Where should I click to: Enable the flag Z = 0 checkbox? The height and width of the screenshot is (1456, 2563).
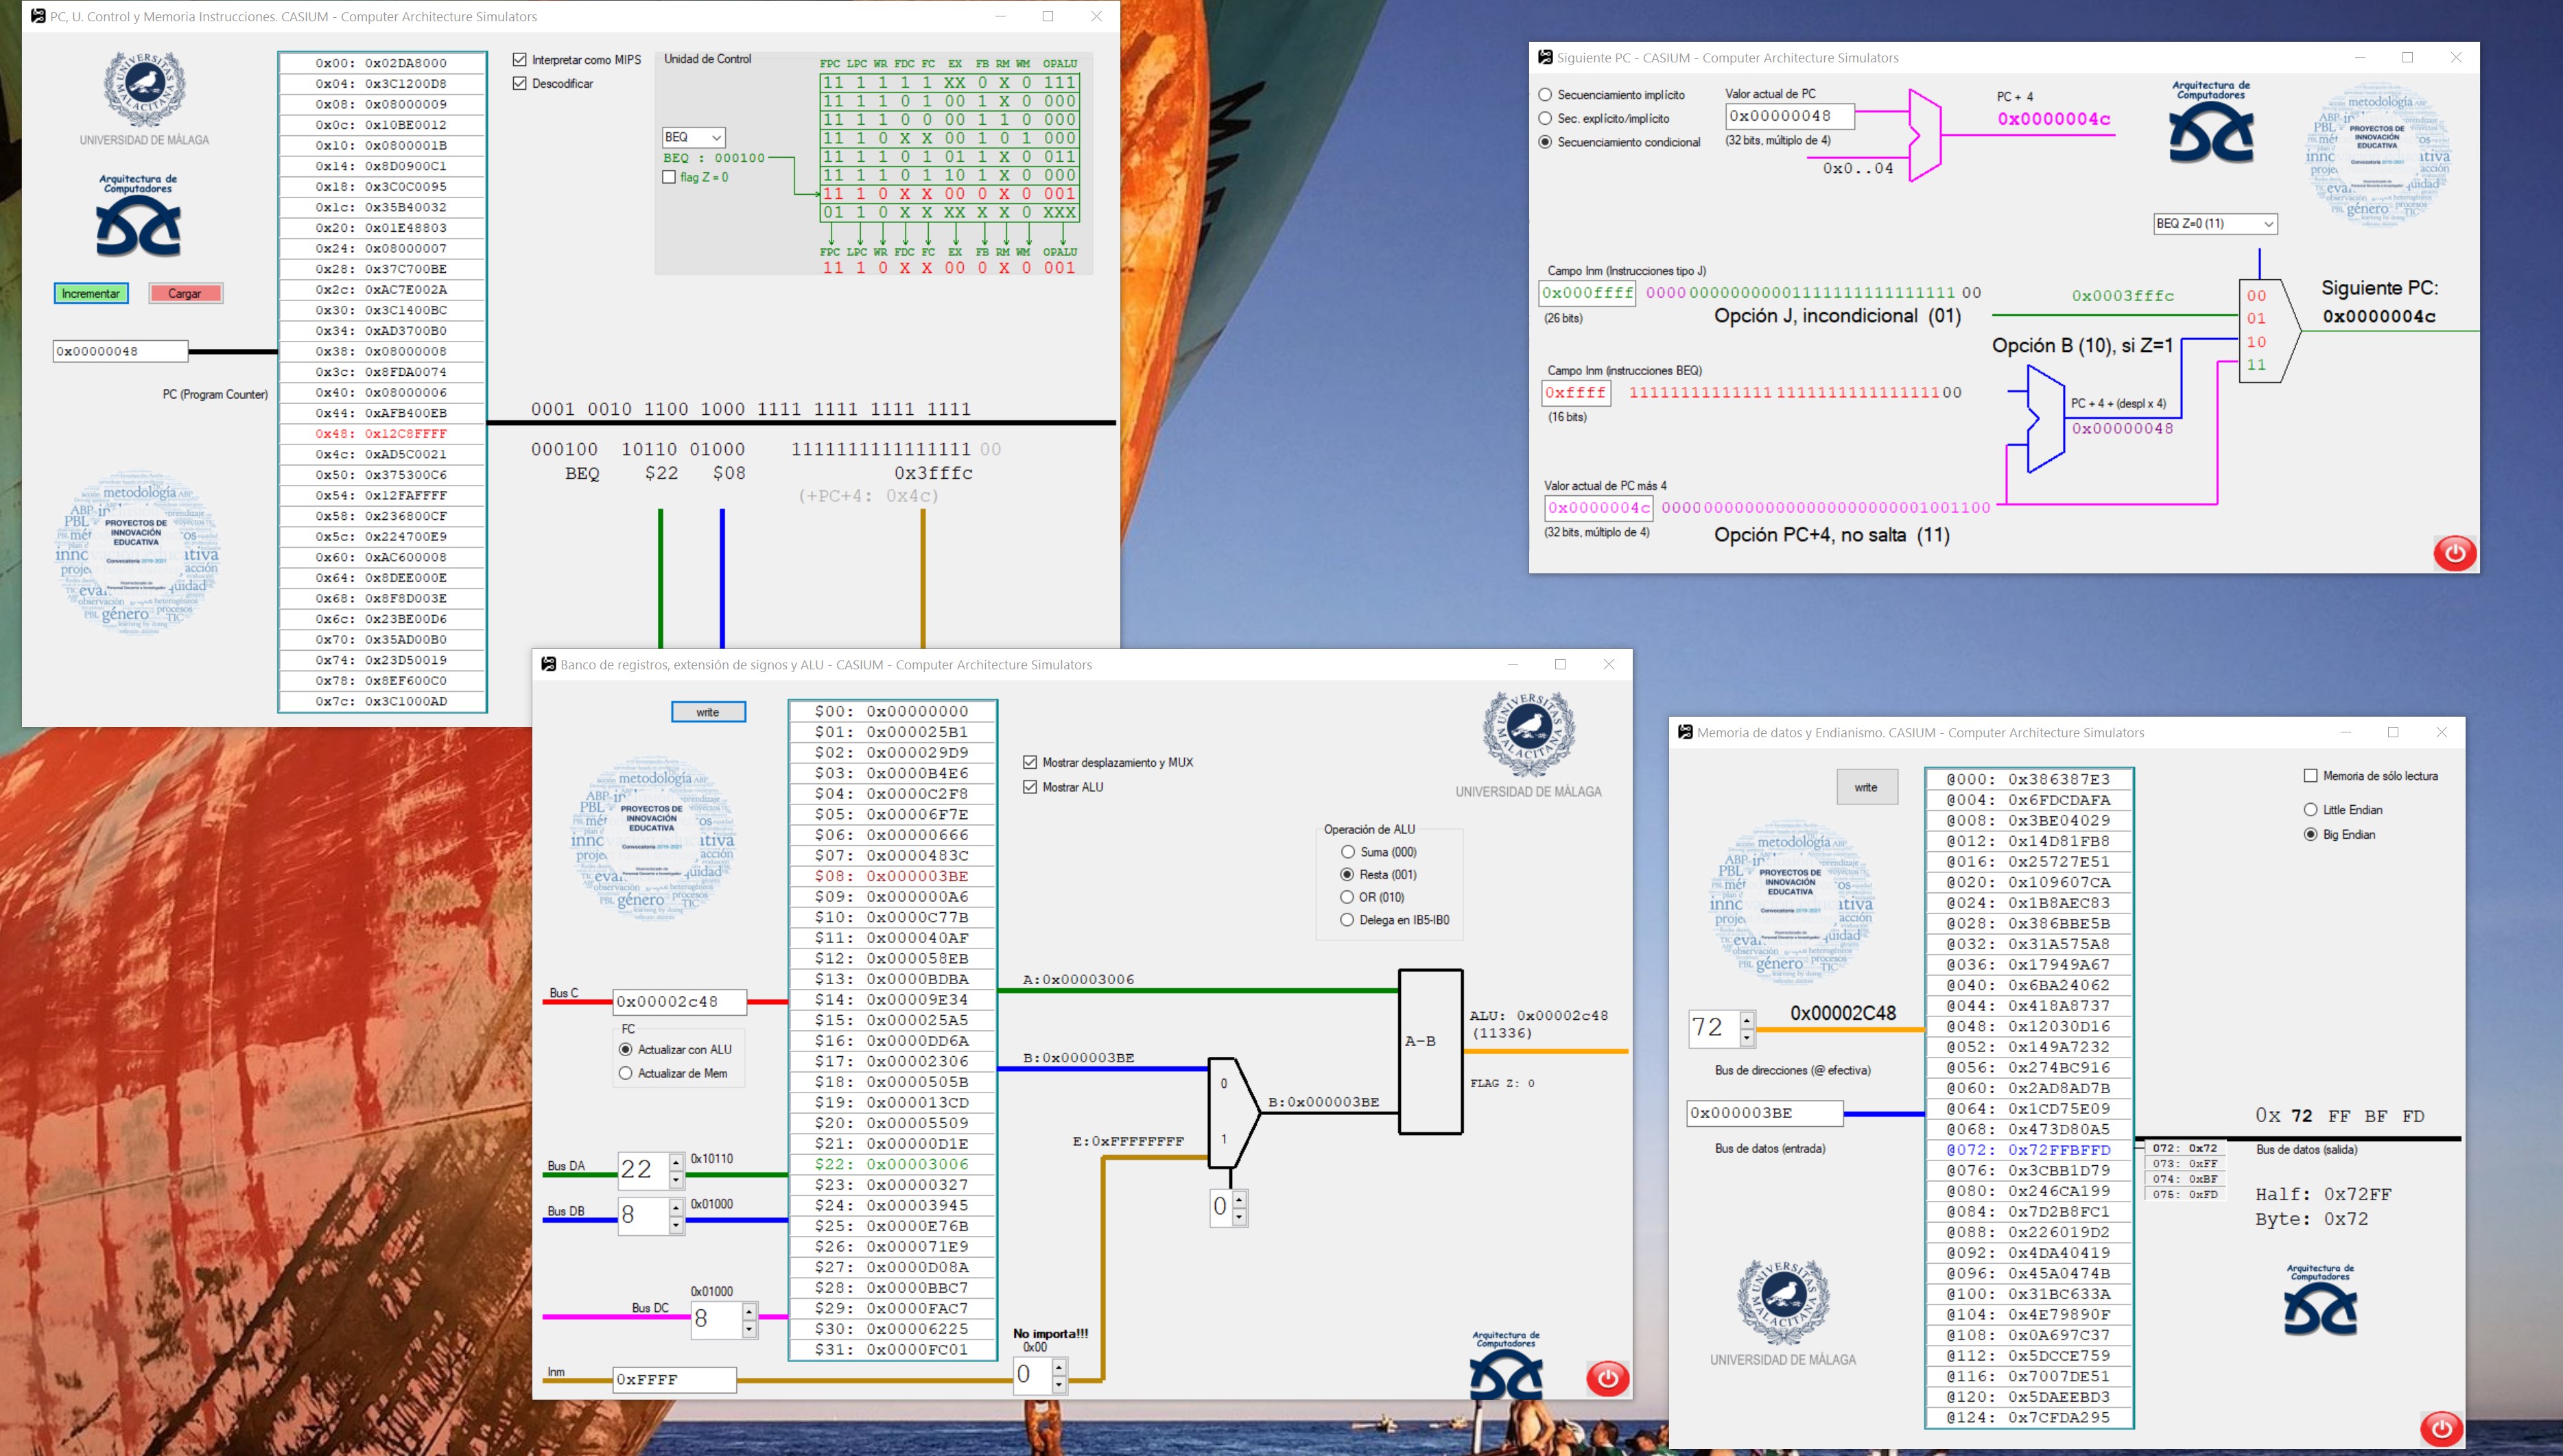tap(669, 177)
